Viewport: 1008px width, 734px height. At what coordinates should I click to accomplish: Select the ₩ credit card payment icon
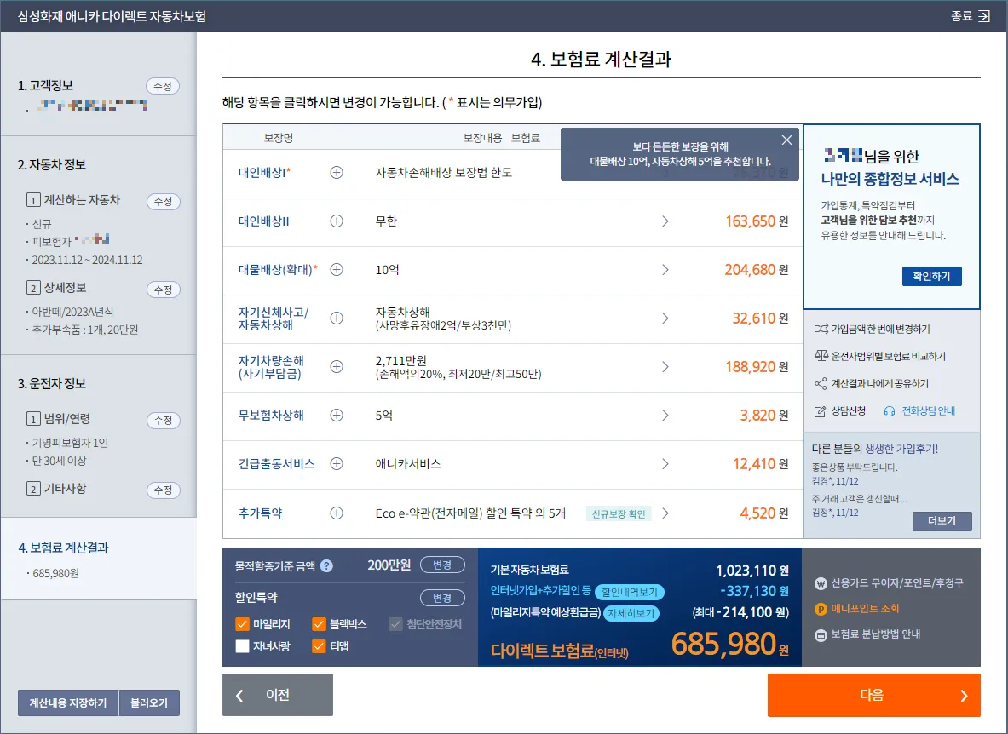819,582
